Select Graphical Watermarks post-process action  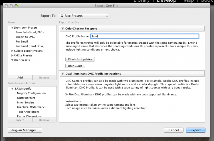click(31, 107)
